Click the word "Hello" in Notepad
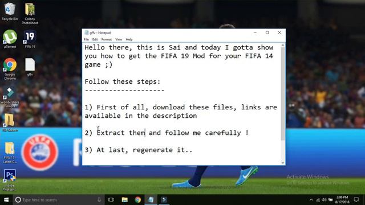365x205 pixels. pyautogui.click(x=95, y=47)
